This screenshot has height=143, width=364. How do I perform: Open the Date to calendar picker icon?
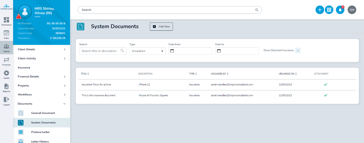[x=219, y=51]
